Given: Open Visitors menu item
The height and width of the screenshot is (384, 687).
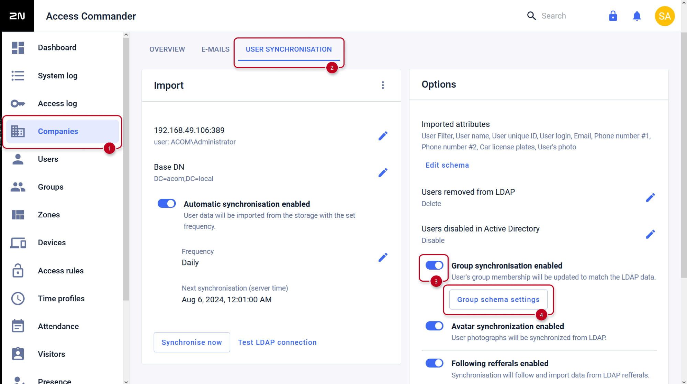Looking at the screenshot, I should [63, 354].
